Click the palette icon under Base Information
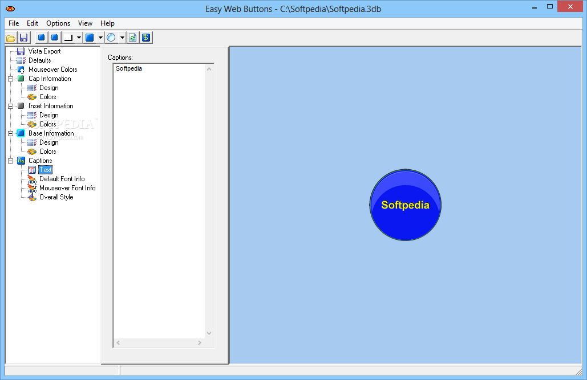 pos(32,152)
